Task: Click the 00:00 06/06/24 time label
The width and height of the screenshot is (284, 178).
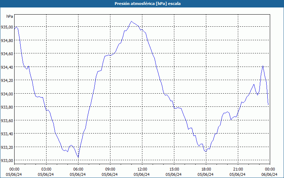Action: pos(269,172)
